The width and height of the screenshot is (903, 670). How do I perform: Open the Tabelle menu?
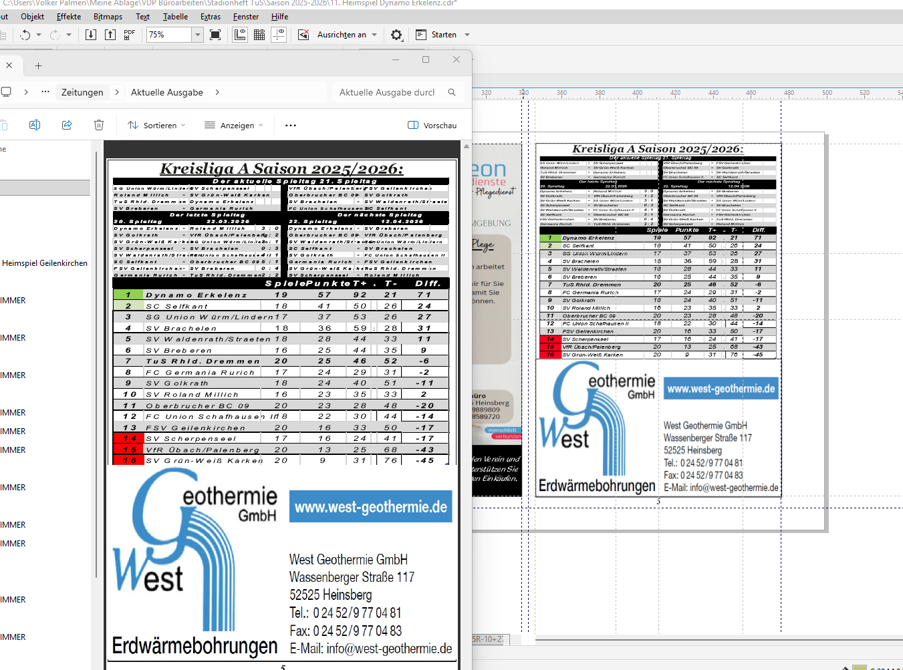point(175,17)
